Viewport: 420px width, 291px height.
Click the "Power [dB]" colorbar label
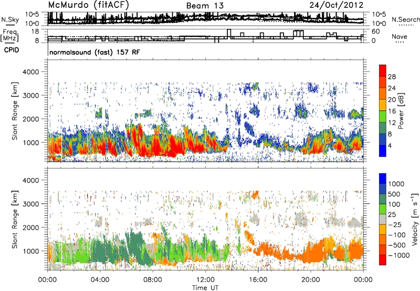tap(401, 111)
